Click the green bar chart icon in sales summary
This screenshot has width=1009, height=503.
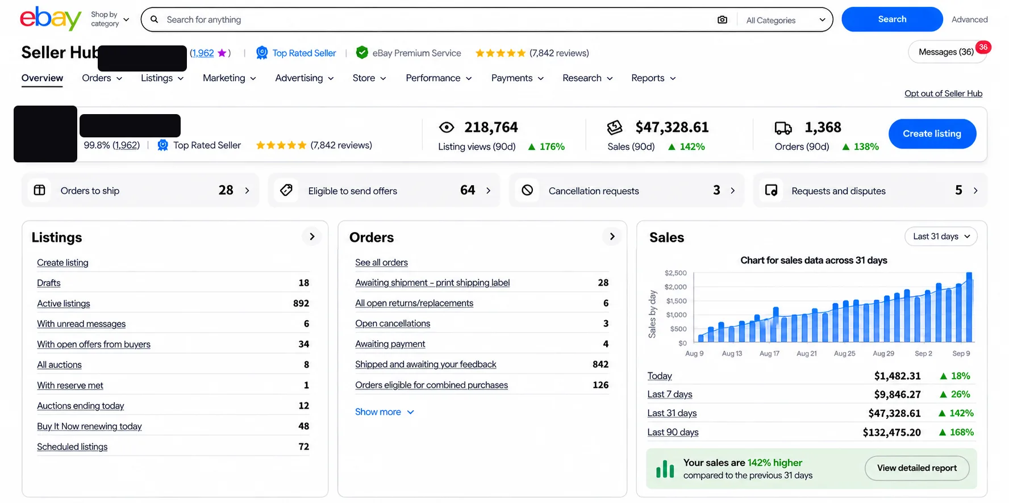[x=665, y=469]
